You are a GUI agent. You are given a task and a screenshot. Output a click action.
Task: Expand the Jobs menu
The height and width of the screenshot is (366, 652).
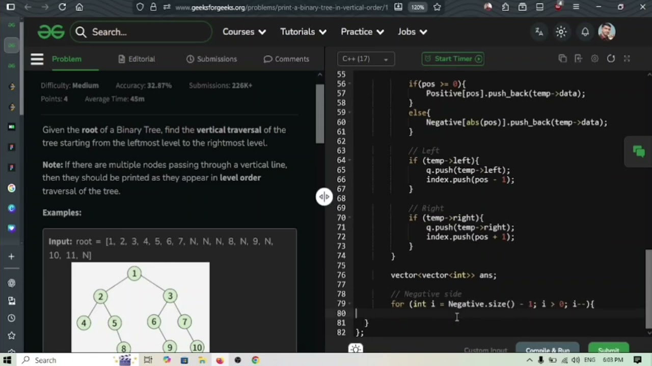(412, 32)
